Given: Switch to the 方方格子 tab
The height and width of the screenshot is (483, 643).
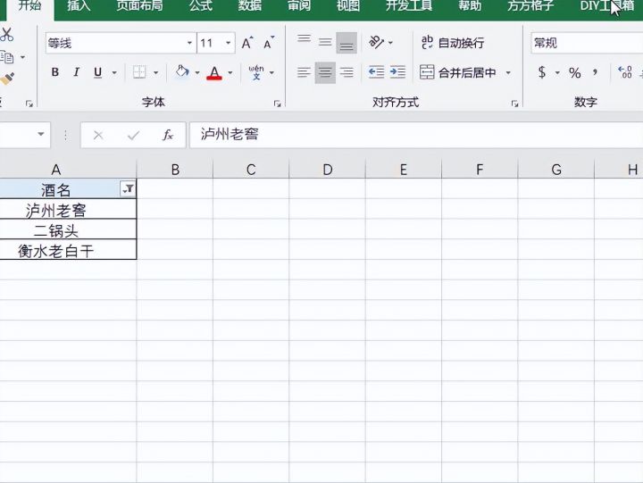Looking at the screenshot, I should [530, 5].
